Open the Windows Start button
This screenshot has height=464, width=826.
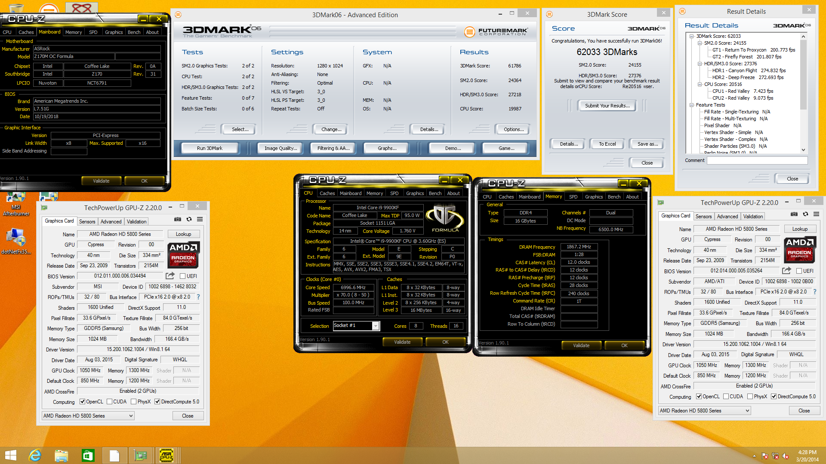tap(10, 455)
